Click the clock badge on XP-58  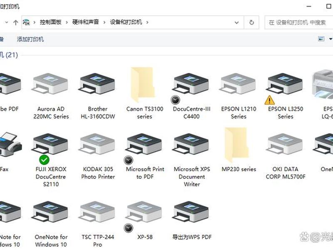click(x=129, y=228)
